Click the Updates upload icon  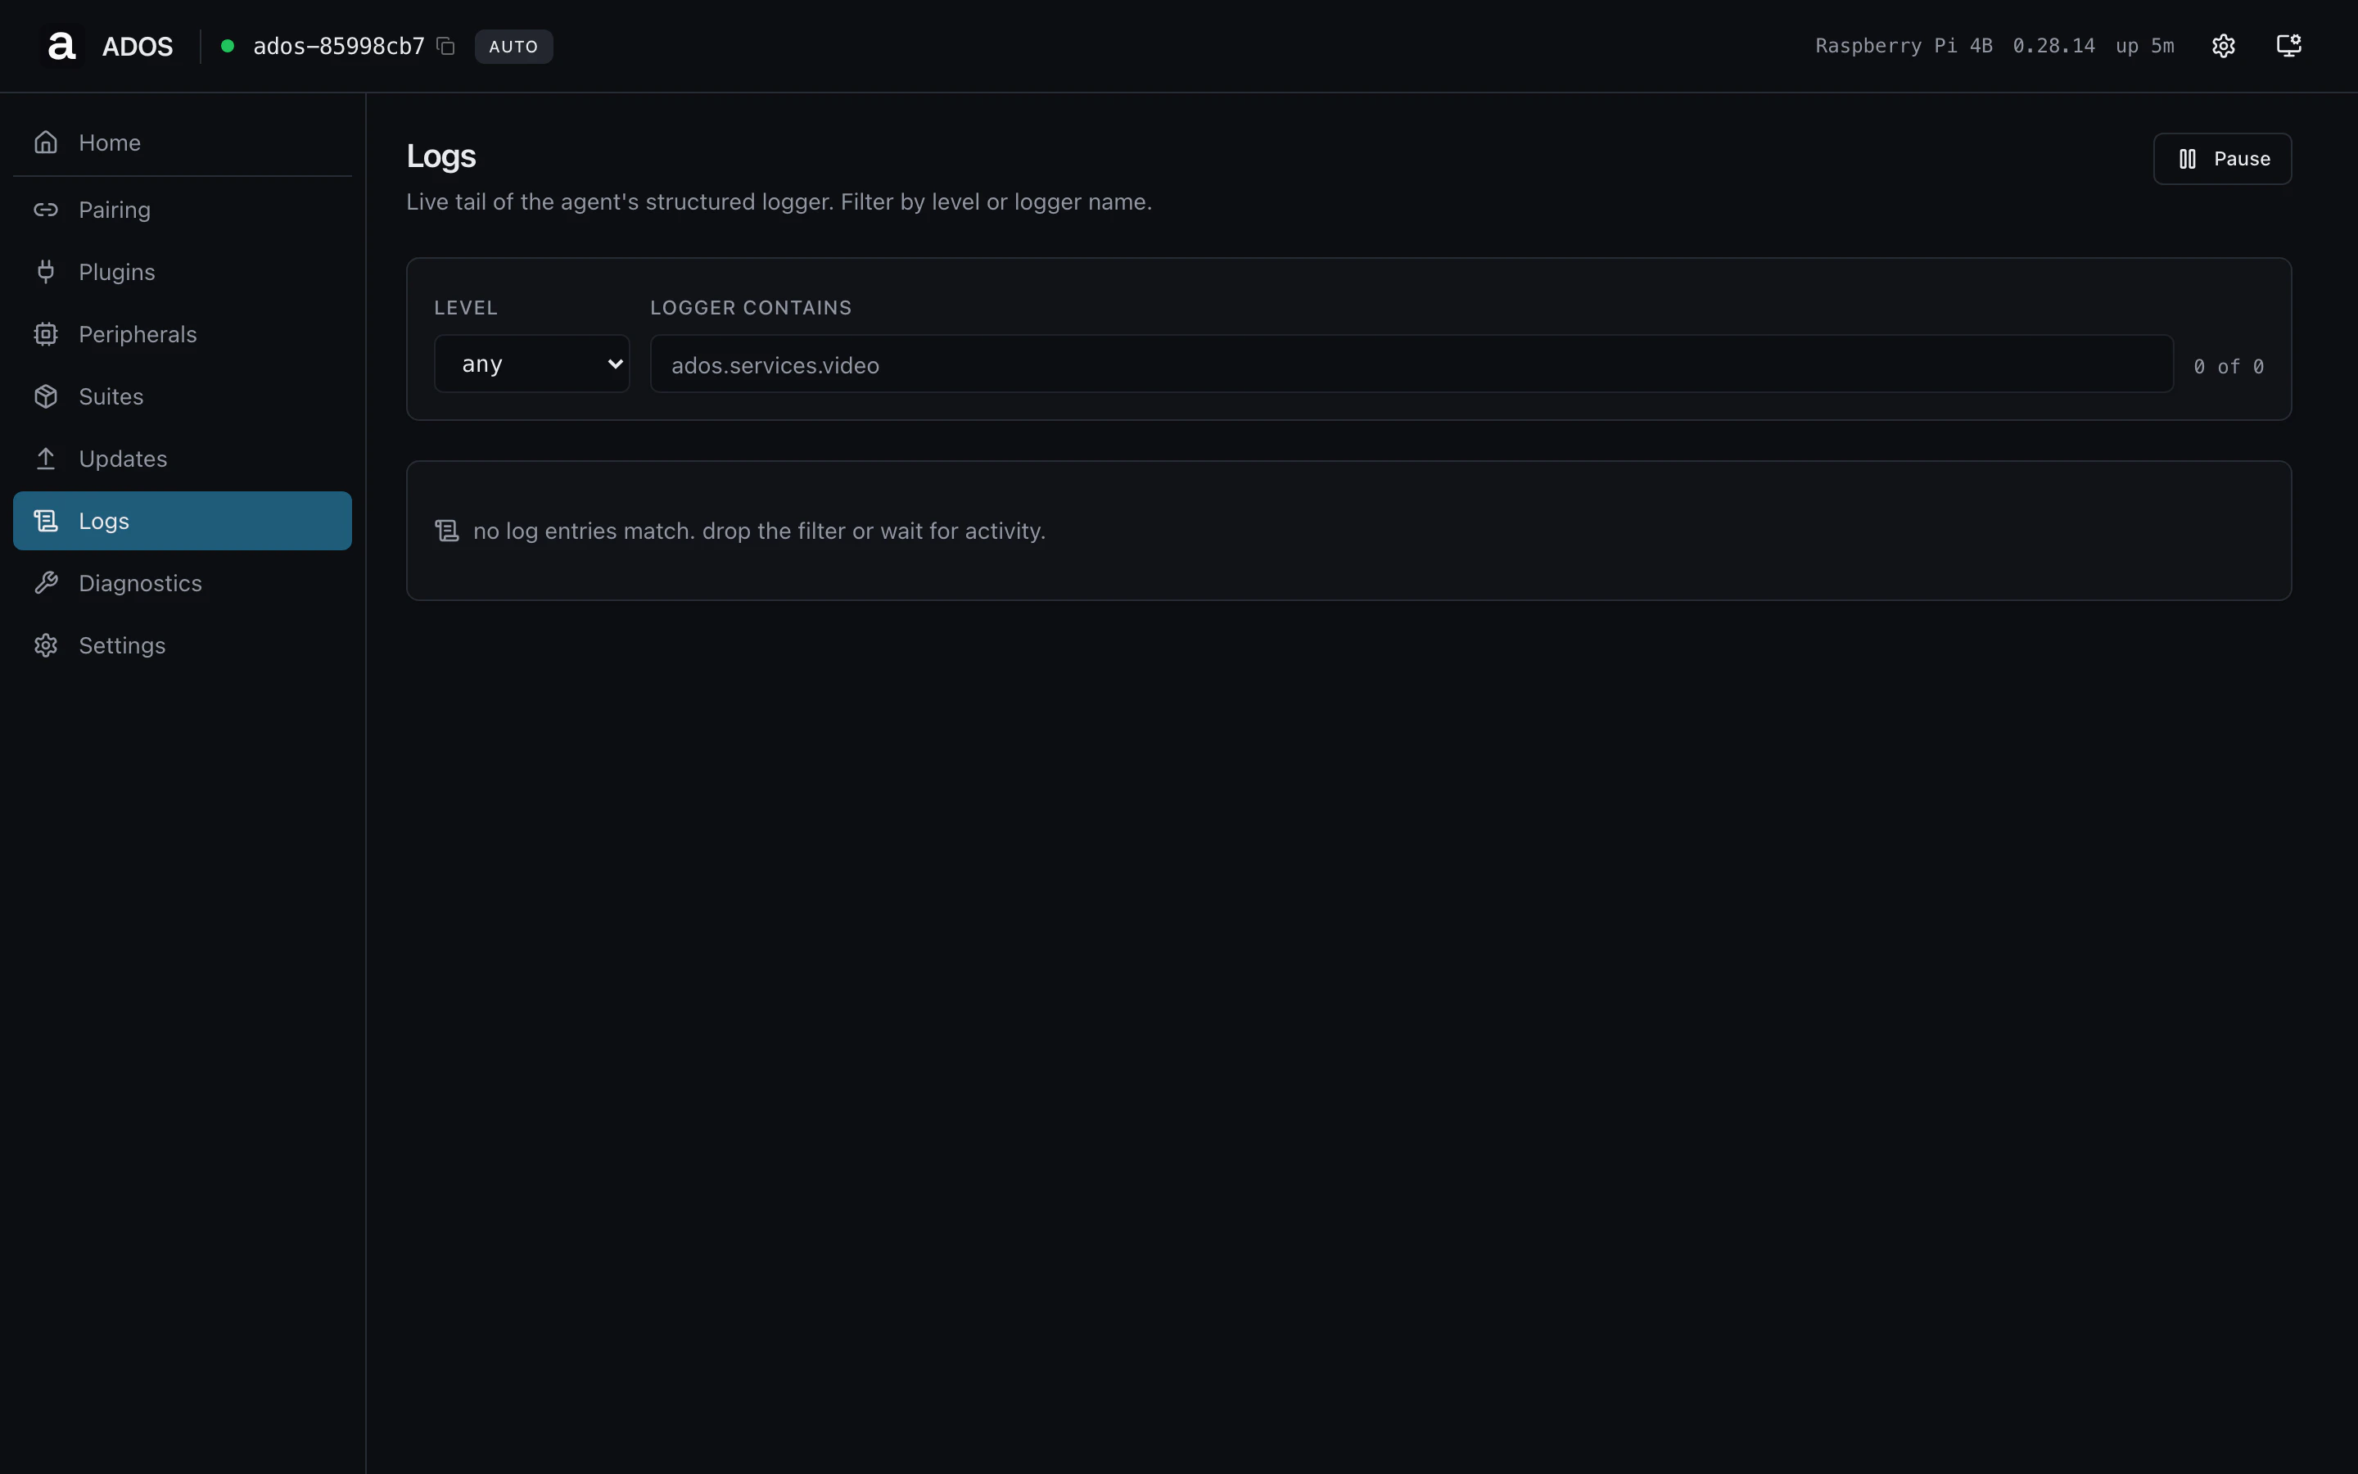pyautogui.click(x=46, y=459)
